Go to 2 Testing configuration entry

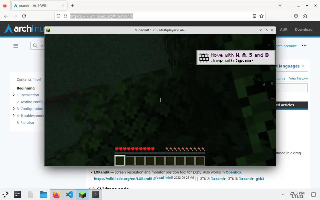(x=30, y=102)
